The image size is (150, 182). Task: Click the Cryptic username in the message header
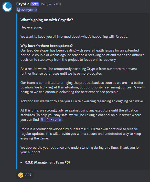point(23,4)
